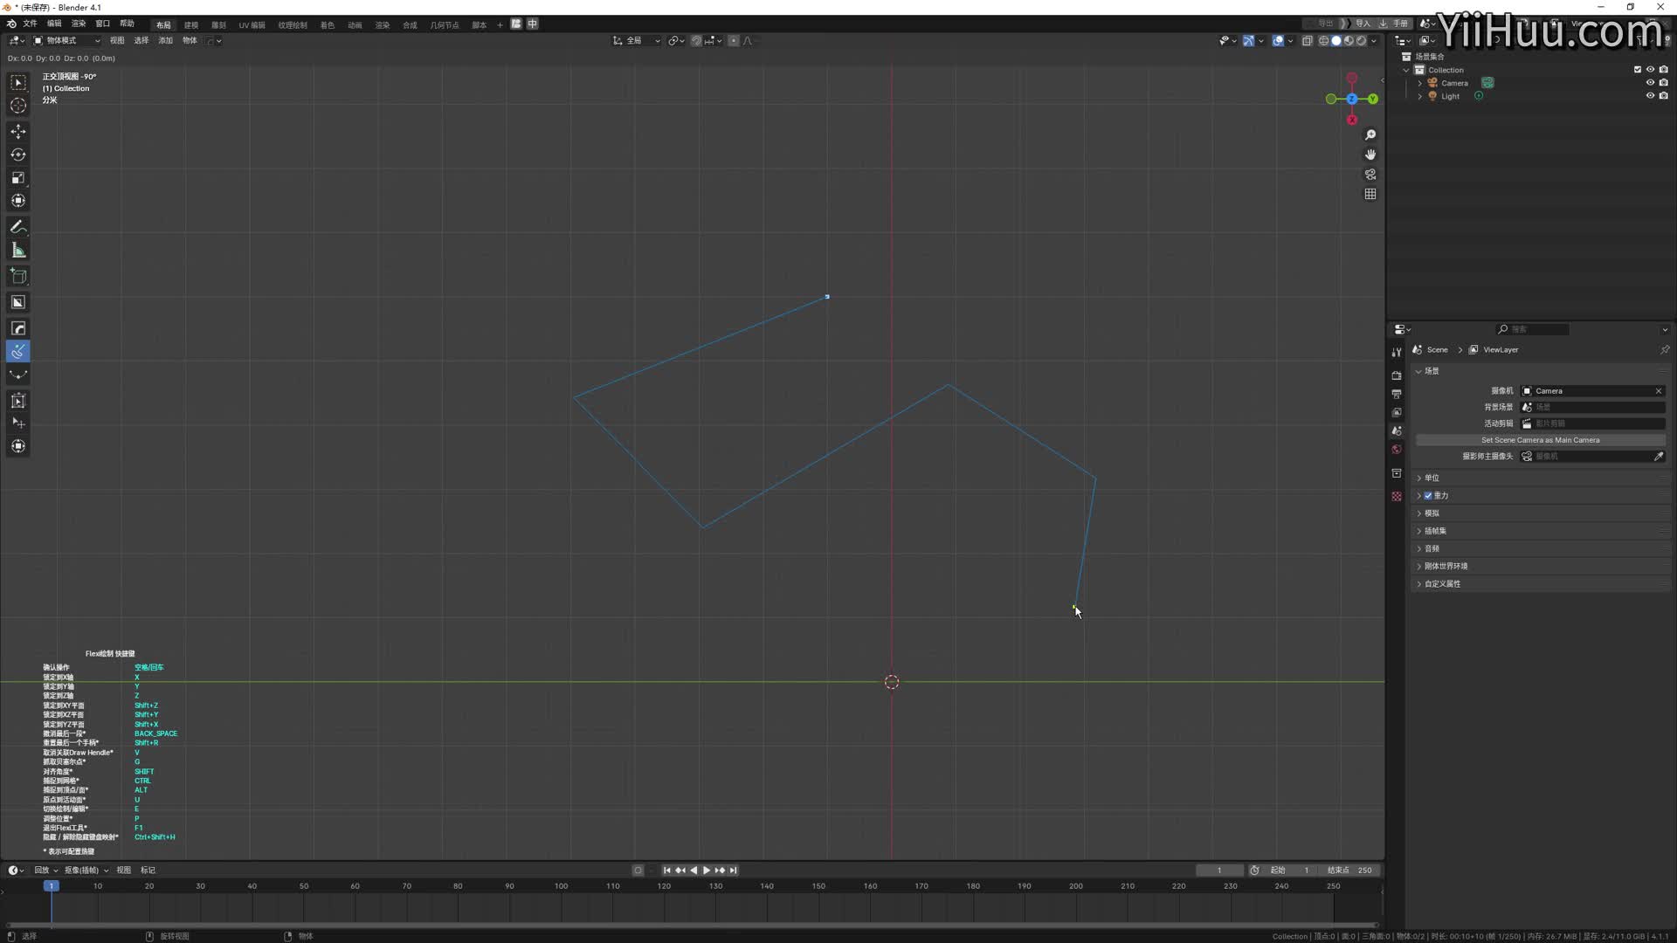Toggle the 重力 gravity checkbox
The height and width of the screenshot is (943, 1677).
(x=1428, y=496)
